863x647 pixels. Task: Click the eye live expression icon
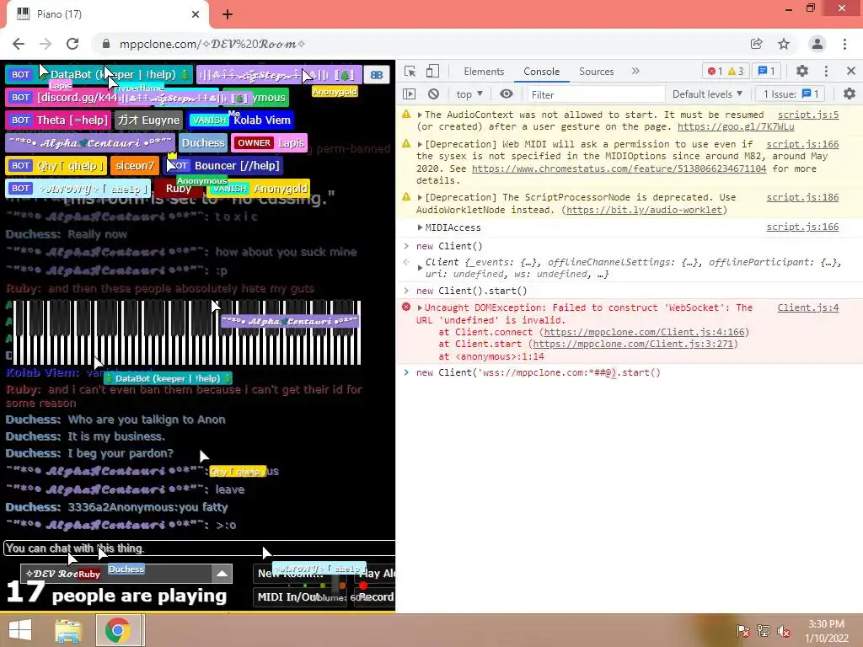click(x=507, y=94)
